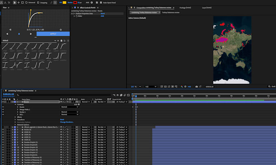Toggle eye for Fill 1
Image resolution: width=276 pixels, height=165 pixels.
coord(3,114)
